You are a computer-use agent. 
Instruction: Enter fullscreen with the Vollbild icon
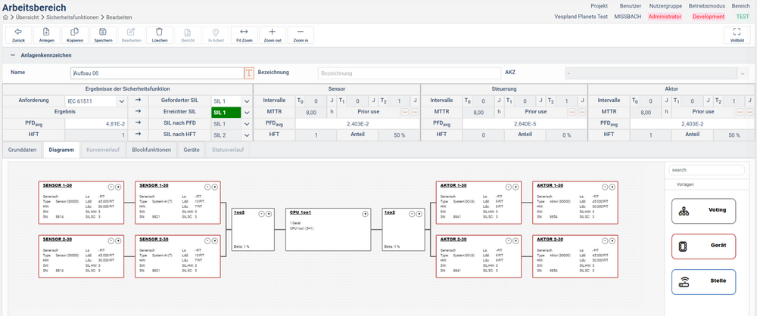737,35
